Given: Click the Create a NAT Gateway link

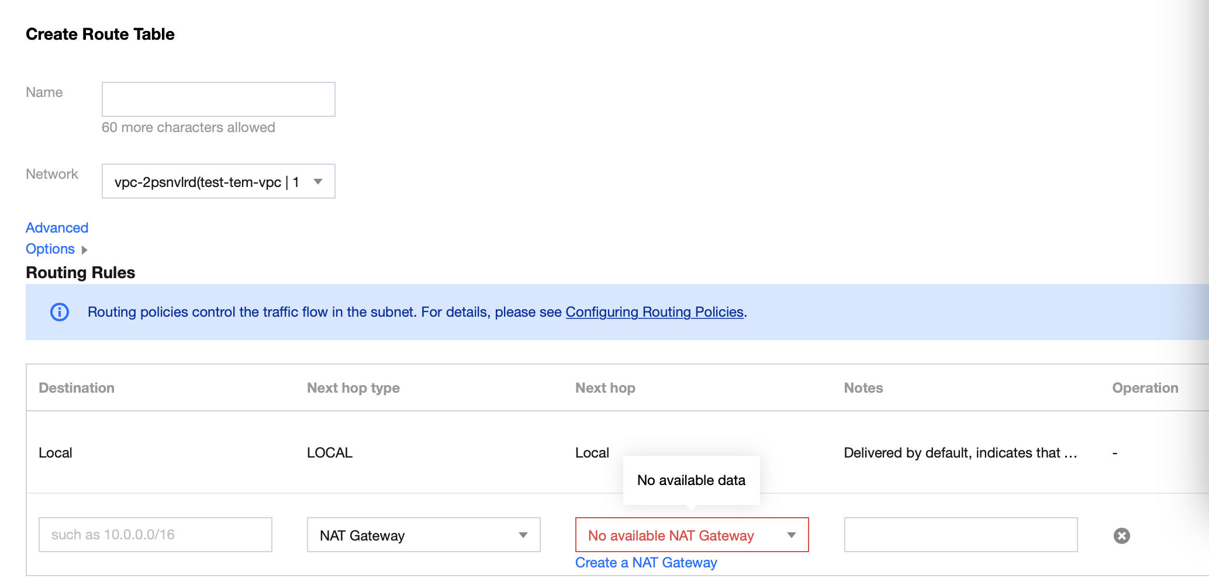Looking at the screenshot, I should point(645,562).
